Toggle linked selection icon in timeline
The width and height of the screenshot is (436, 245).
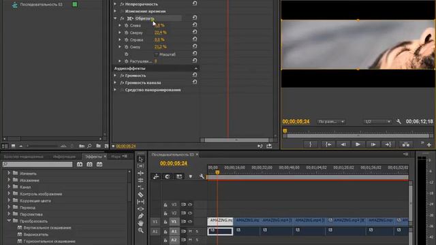(178, 177)
